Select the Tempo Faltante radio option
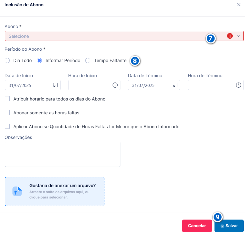This screenshot has height=235, width=245. click(x=88, y=60)
